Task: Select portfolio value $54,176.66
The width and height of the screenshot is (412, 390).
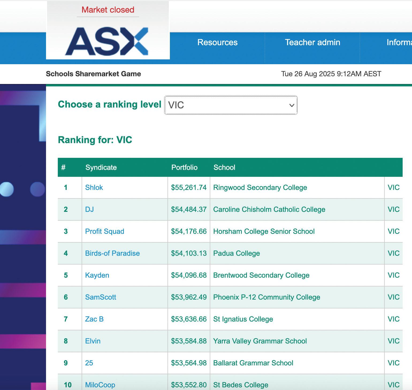Action: 189,231
